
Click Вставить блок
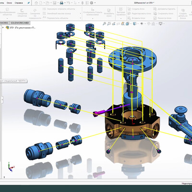click(x=136, y=18)
